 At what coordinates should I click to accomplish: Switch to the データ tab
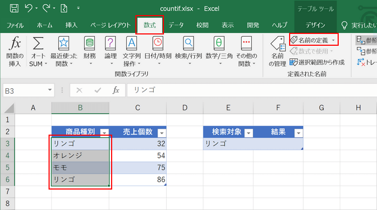(176, 25)
